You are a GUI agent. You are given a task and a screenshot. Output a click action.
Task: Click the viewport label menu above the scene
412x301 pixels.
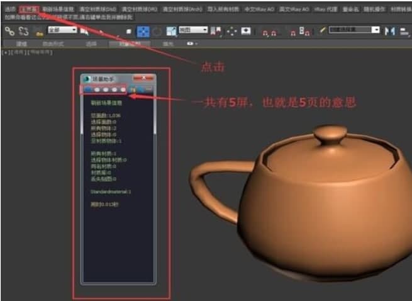[27, 52]
